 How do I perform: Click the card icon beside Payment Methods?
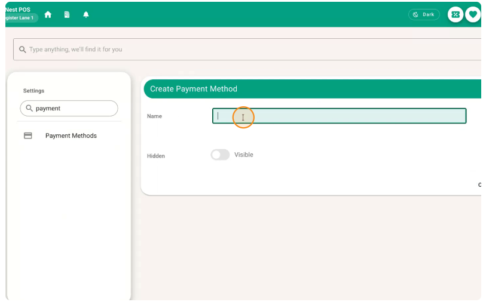28,135
